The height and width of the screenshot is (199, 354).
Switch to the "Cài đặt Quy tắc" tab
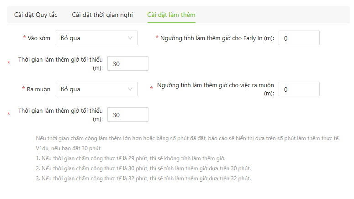pyautogui.click(x=36, y=15)
